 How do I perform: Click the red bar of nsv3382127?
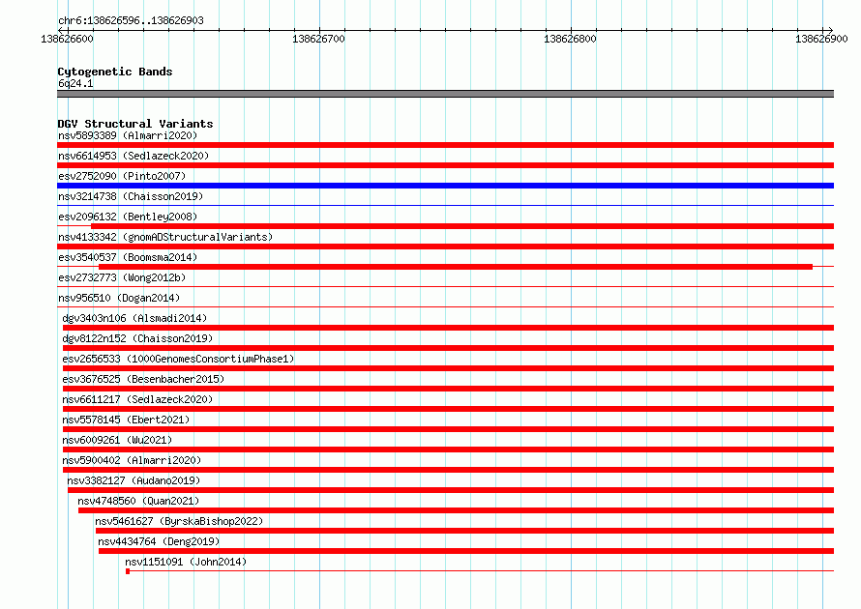[x=451, y=490]
